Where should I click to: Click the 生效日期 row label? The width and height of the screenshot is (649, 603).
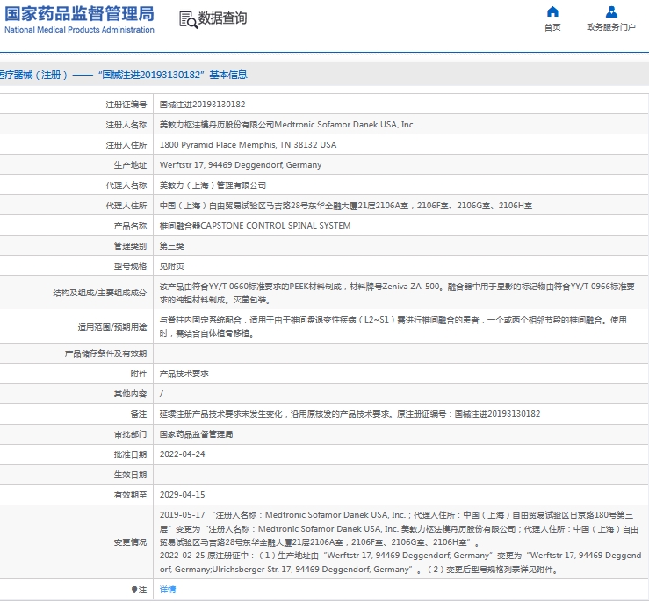tap(130, 475)
